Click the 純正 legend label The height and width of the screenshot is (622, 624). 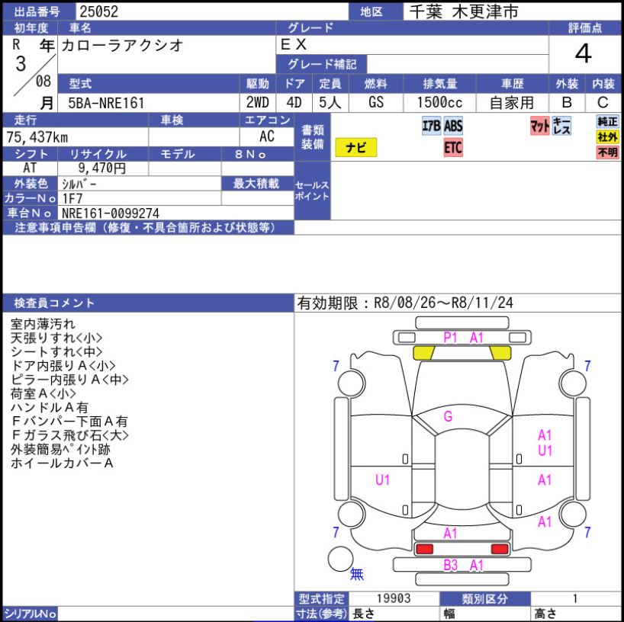[608, 121]
